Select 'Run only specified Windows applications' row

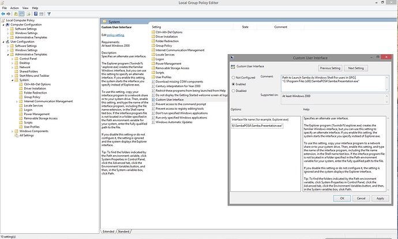(x=181, y=118)
